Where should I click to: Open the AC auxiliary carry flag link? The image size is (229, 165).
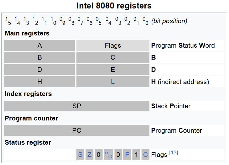tap(108, 154)
